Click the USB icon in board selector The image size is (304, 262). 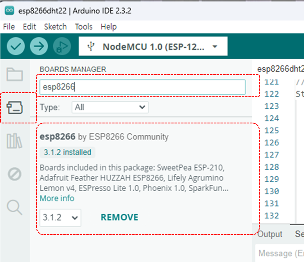tap(91, 46)
